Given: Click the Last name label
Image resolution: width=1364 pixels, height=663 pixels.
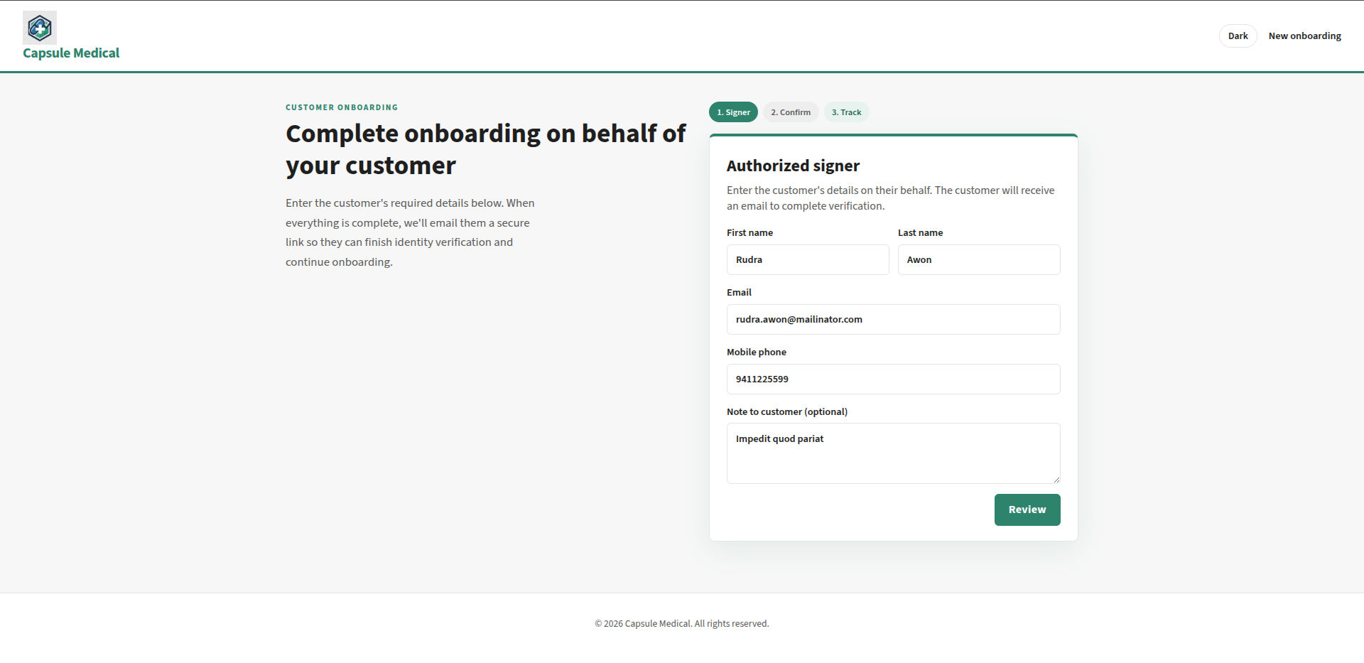Looking at the screenshot, I should [x=920, y=233].
